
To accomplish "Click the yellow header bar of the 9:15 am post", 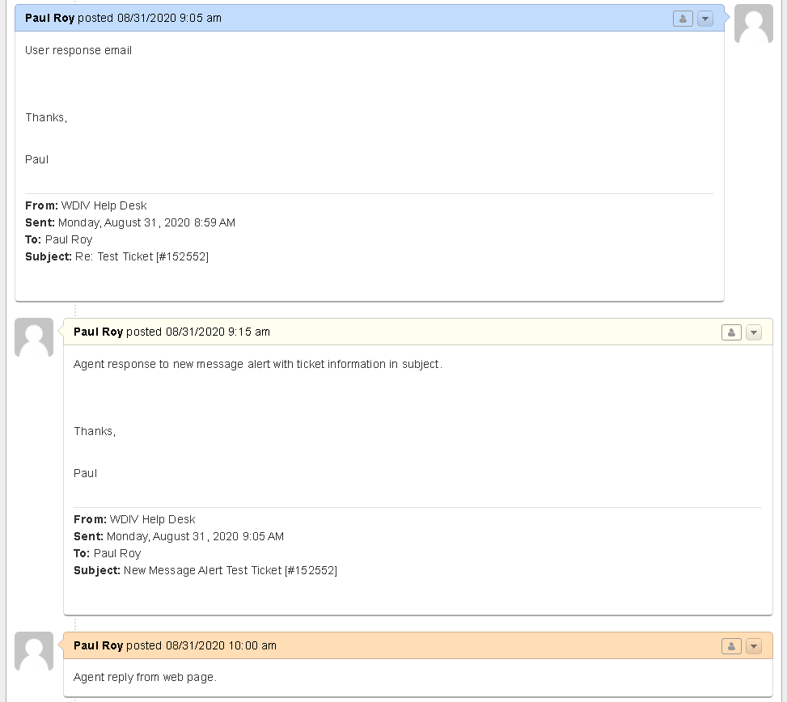I will pyautogui.click(x=485, y=332).
